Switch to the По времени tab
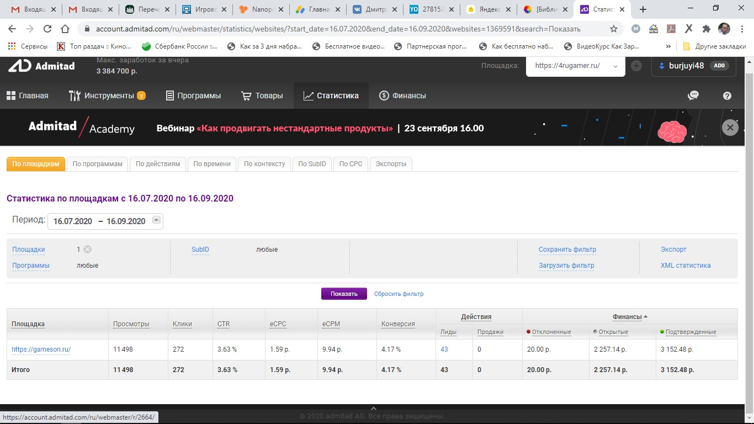 pyautogui.click(x=212, y=164)
